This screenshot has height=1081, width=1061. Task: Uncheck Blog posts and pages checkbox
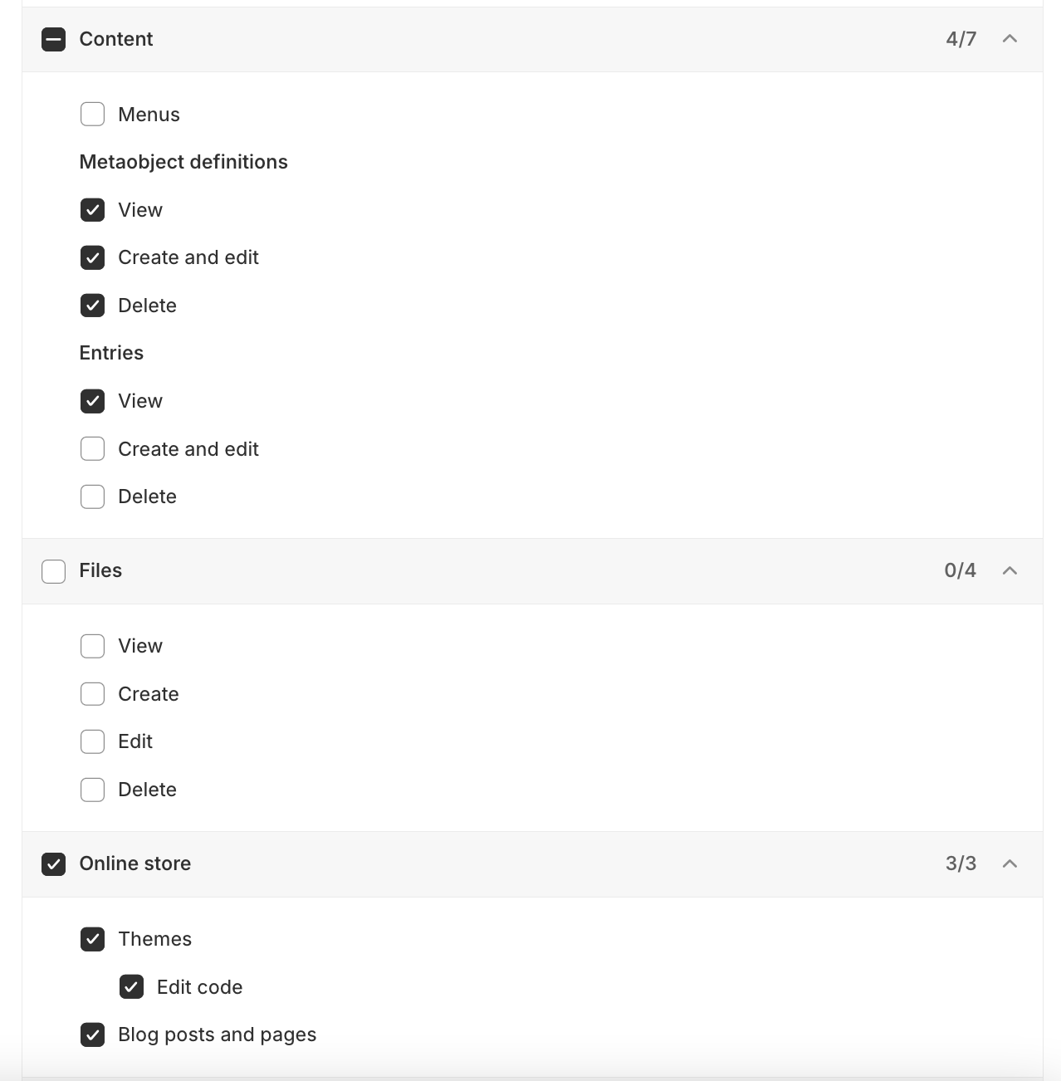pyautogui.click(x=92, y=1035)
